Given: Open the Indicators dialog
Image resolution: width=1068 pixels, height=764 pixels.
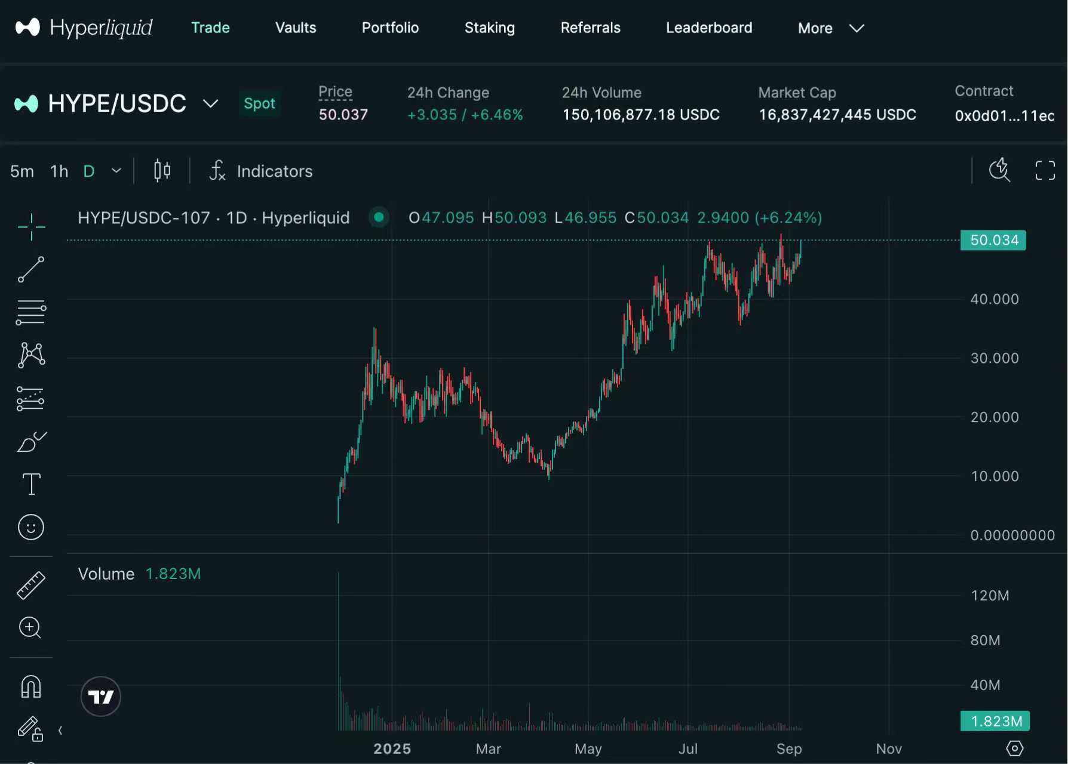Looking at the screenshot, I should point(260,171).
